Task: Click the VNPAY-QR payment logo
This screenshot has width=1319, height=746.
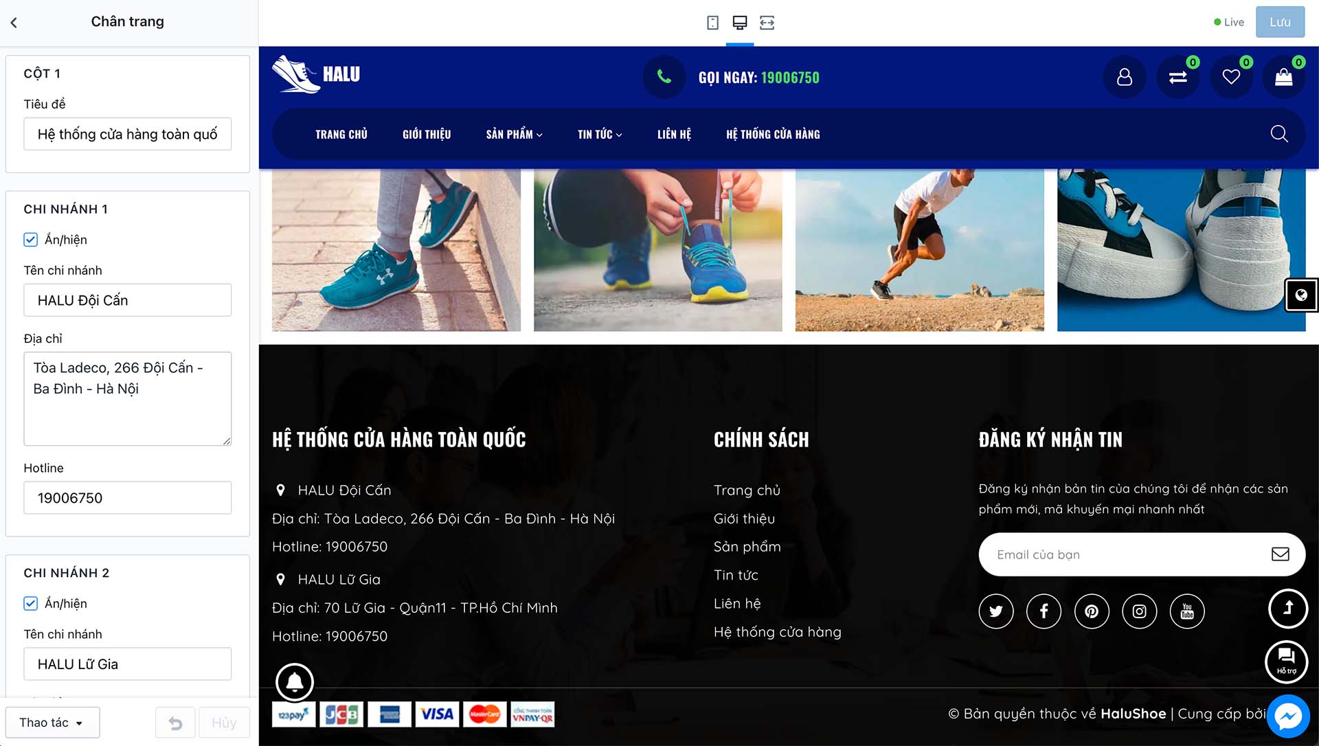Action: click(532, 714)
